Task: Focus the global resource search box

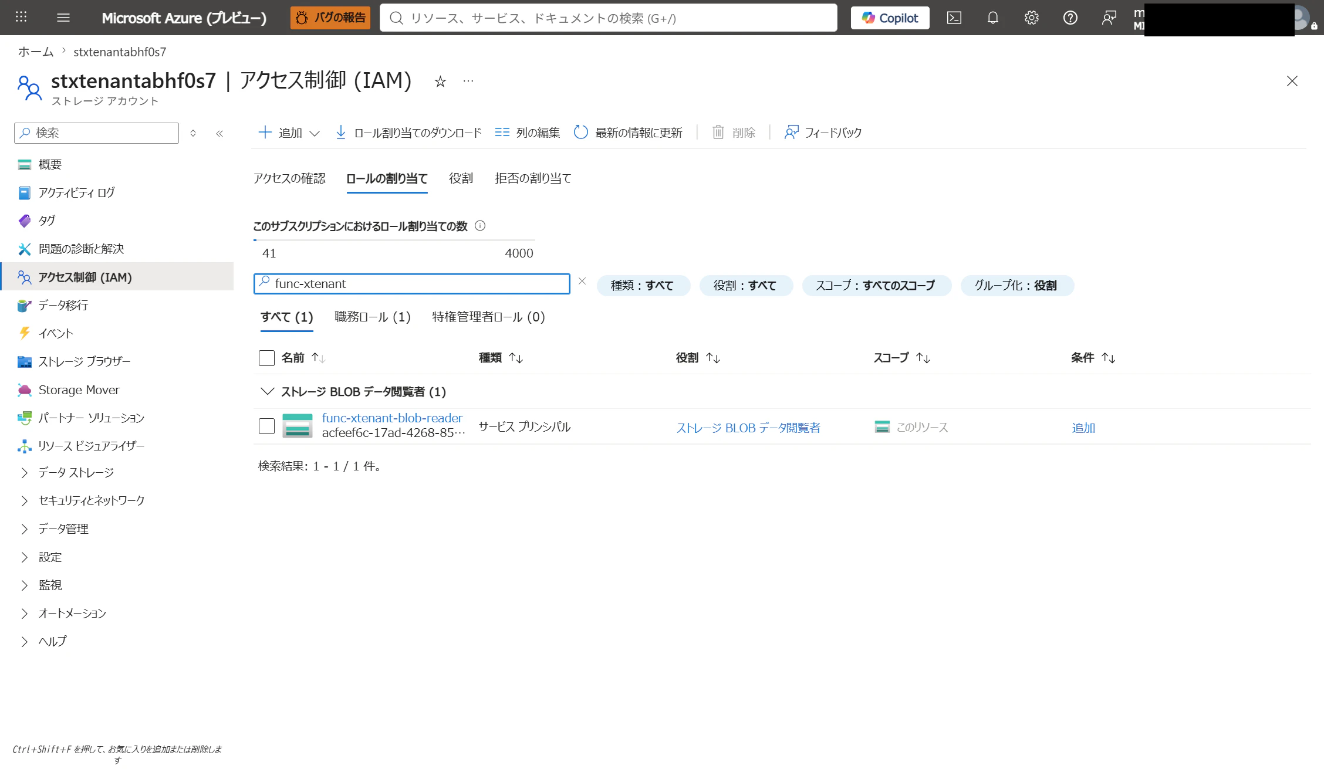Action: pyautogui.click(x=609, y=18)
